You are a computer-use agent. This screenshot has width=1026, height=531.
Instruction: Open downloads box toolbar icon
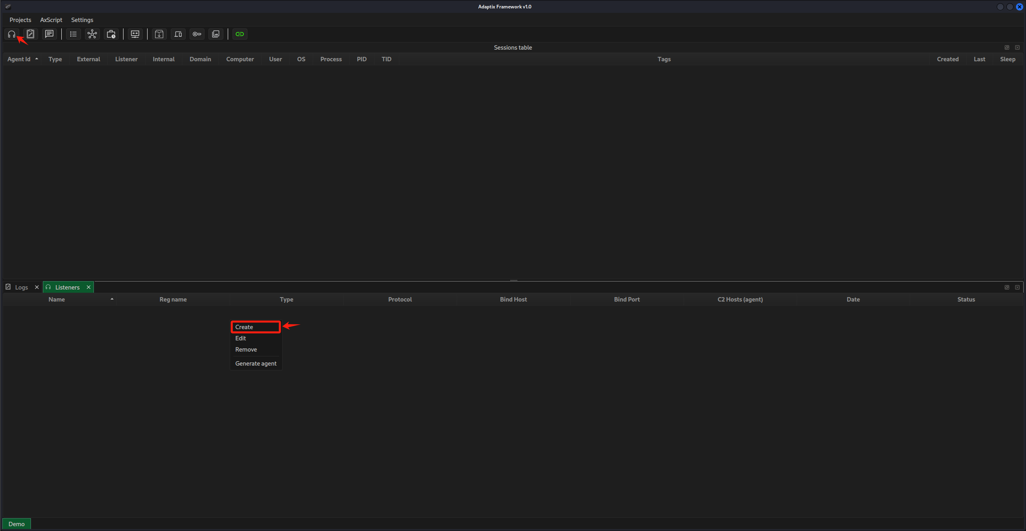(x=159, y=34)
